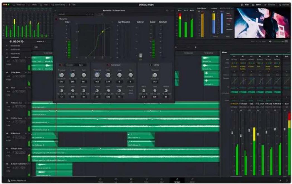Screen dimensions: 292x184
Task: Toggle the Expander/Gate enable switch
Action: tap(61, 65)
